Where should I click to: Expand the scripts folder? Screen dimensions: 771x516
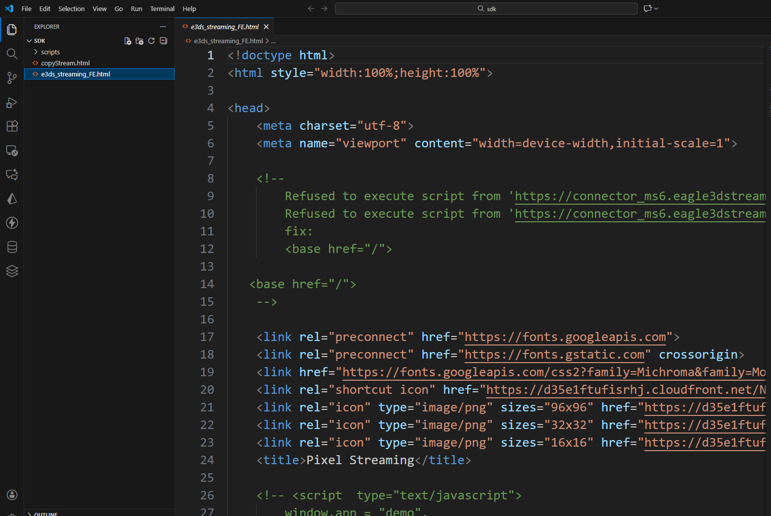point(50,52)
